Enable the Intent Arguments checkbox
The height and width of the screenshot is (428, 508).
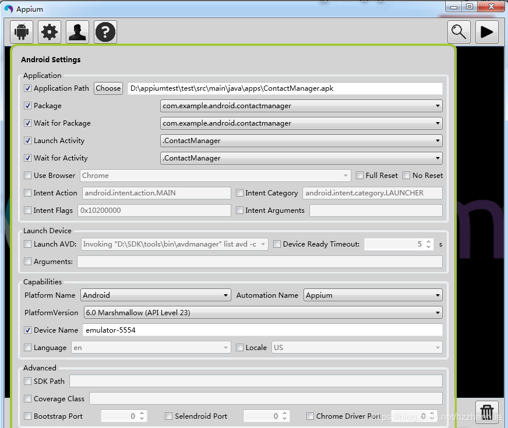240,211
